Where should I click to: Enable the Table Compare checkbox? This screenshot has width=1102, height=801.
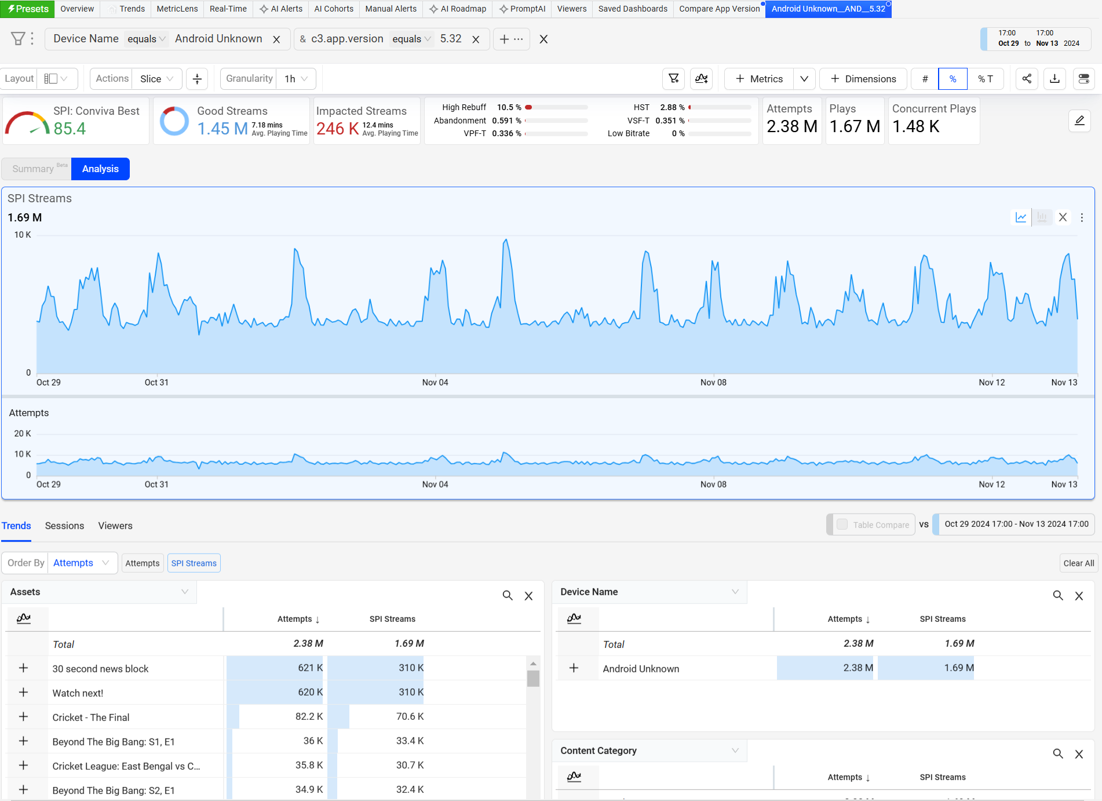[x=842, y=524]
